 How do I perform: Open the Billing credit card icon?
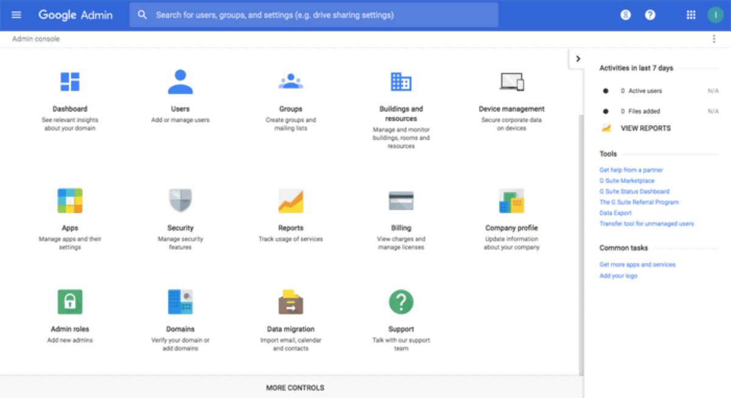[x=401, y=201]
